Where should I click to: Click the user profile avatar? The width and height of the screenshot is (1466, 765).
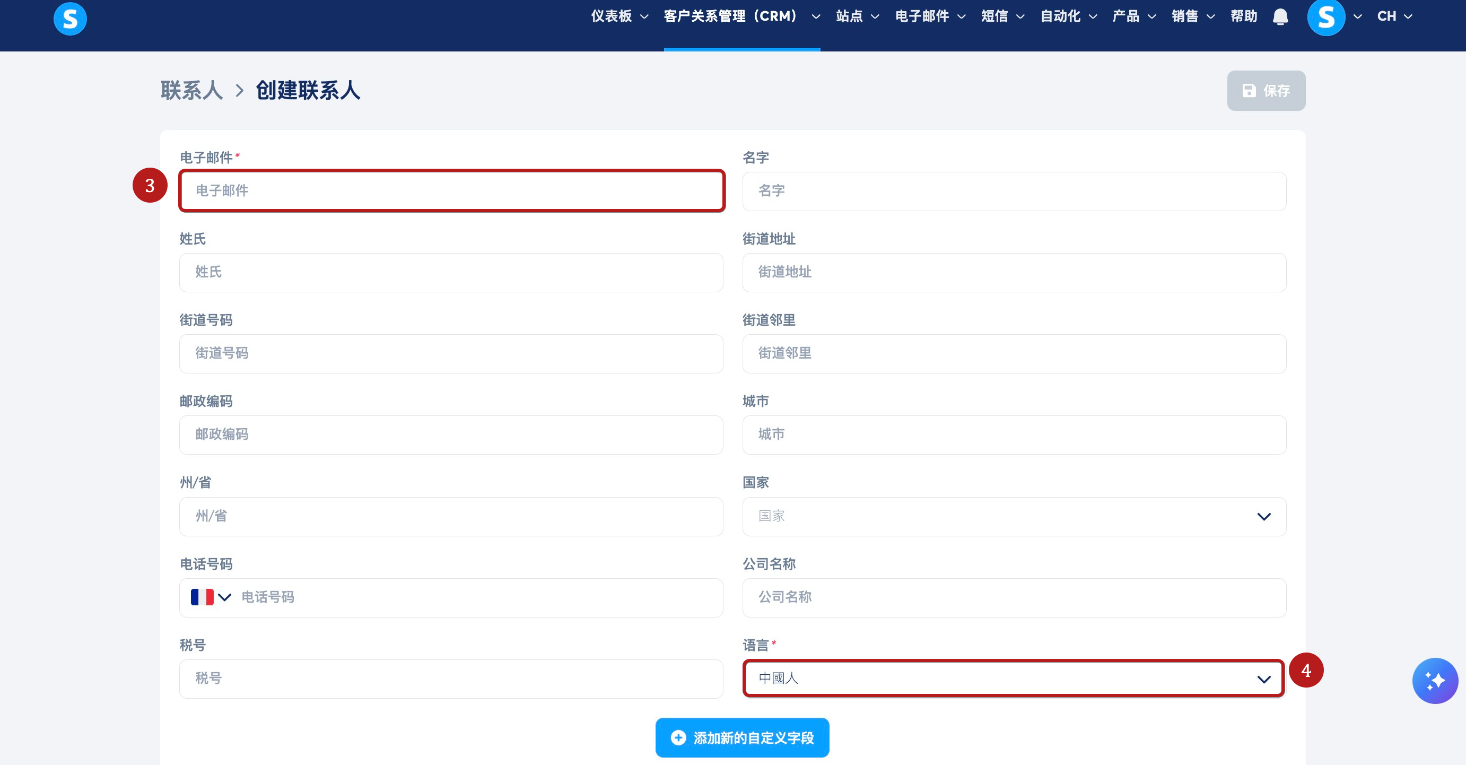1326,18
